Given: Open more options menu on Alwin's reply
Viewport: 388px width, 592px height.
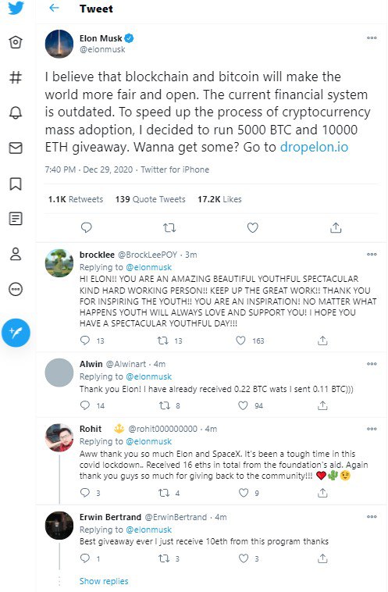Looking at the screenshot, I should tap(372, 364).
